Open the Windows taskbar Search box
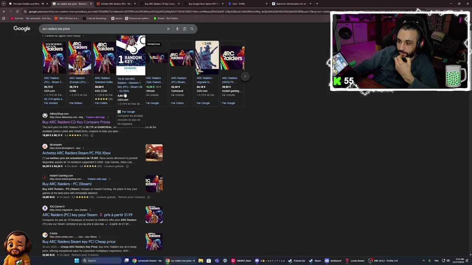Screen dimensions: 472x265 click(x=101, y=261)
